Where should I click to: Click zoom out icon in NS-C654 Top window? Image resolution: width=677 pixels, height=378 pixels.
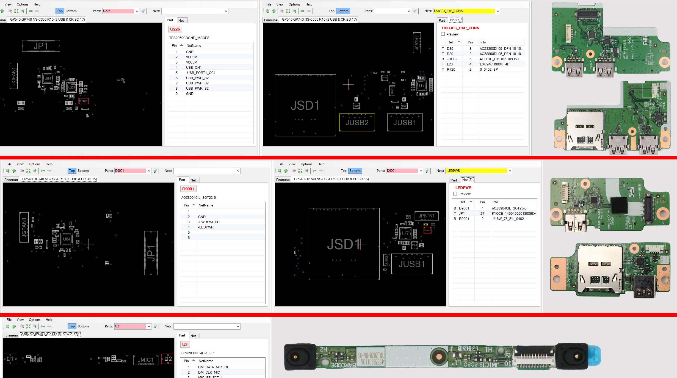click(x=22, y=171)
